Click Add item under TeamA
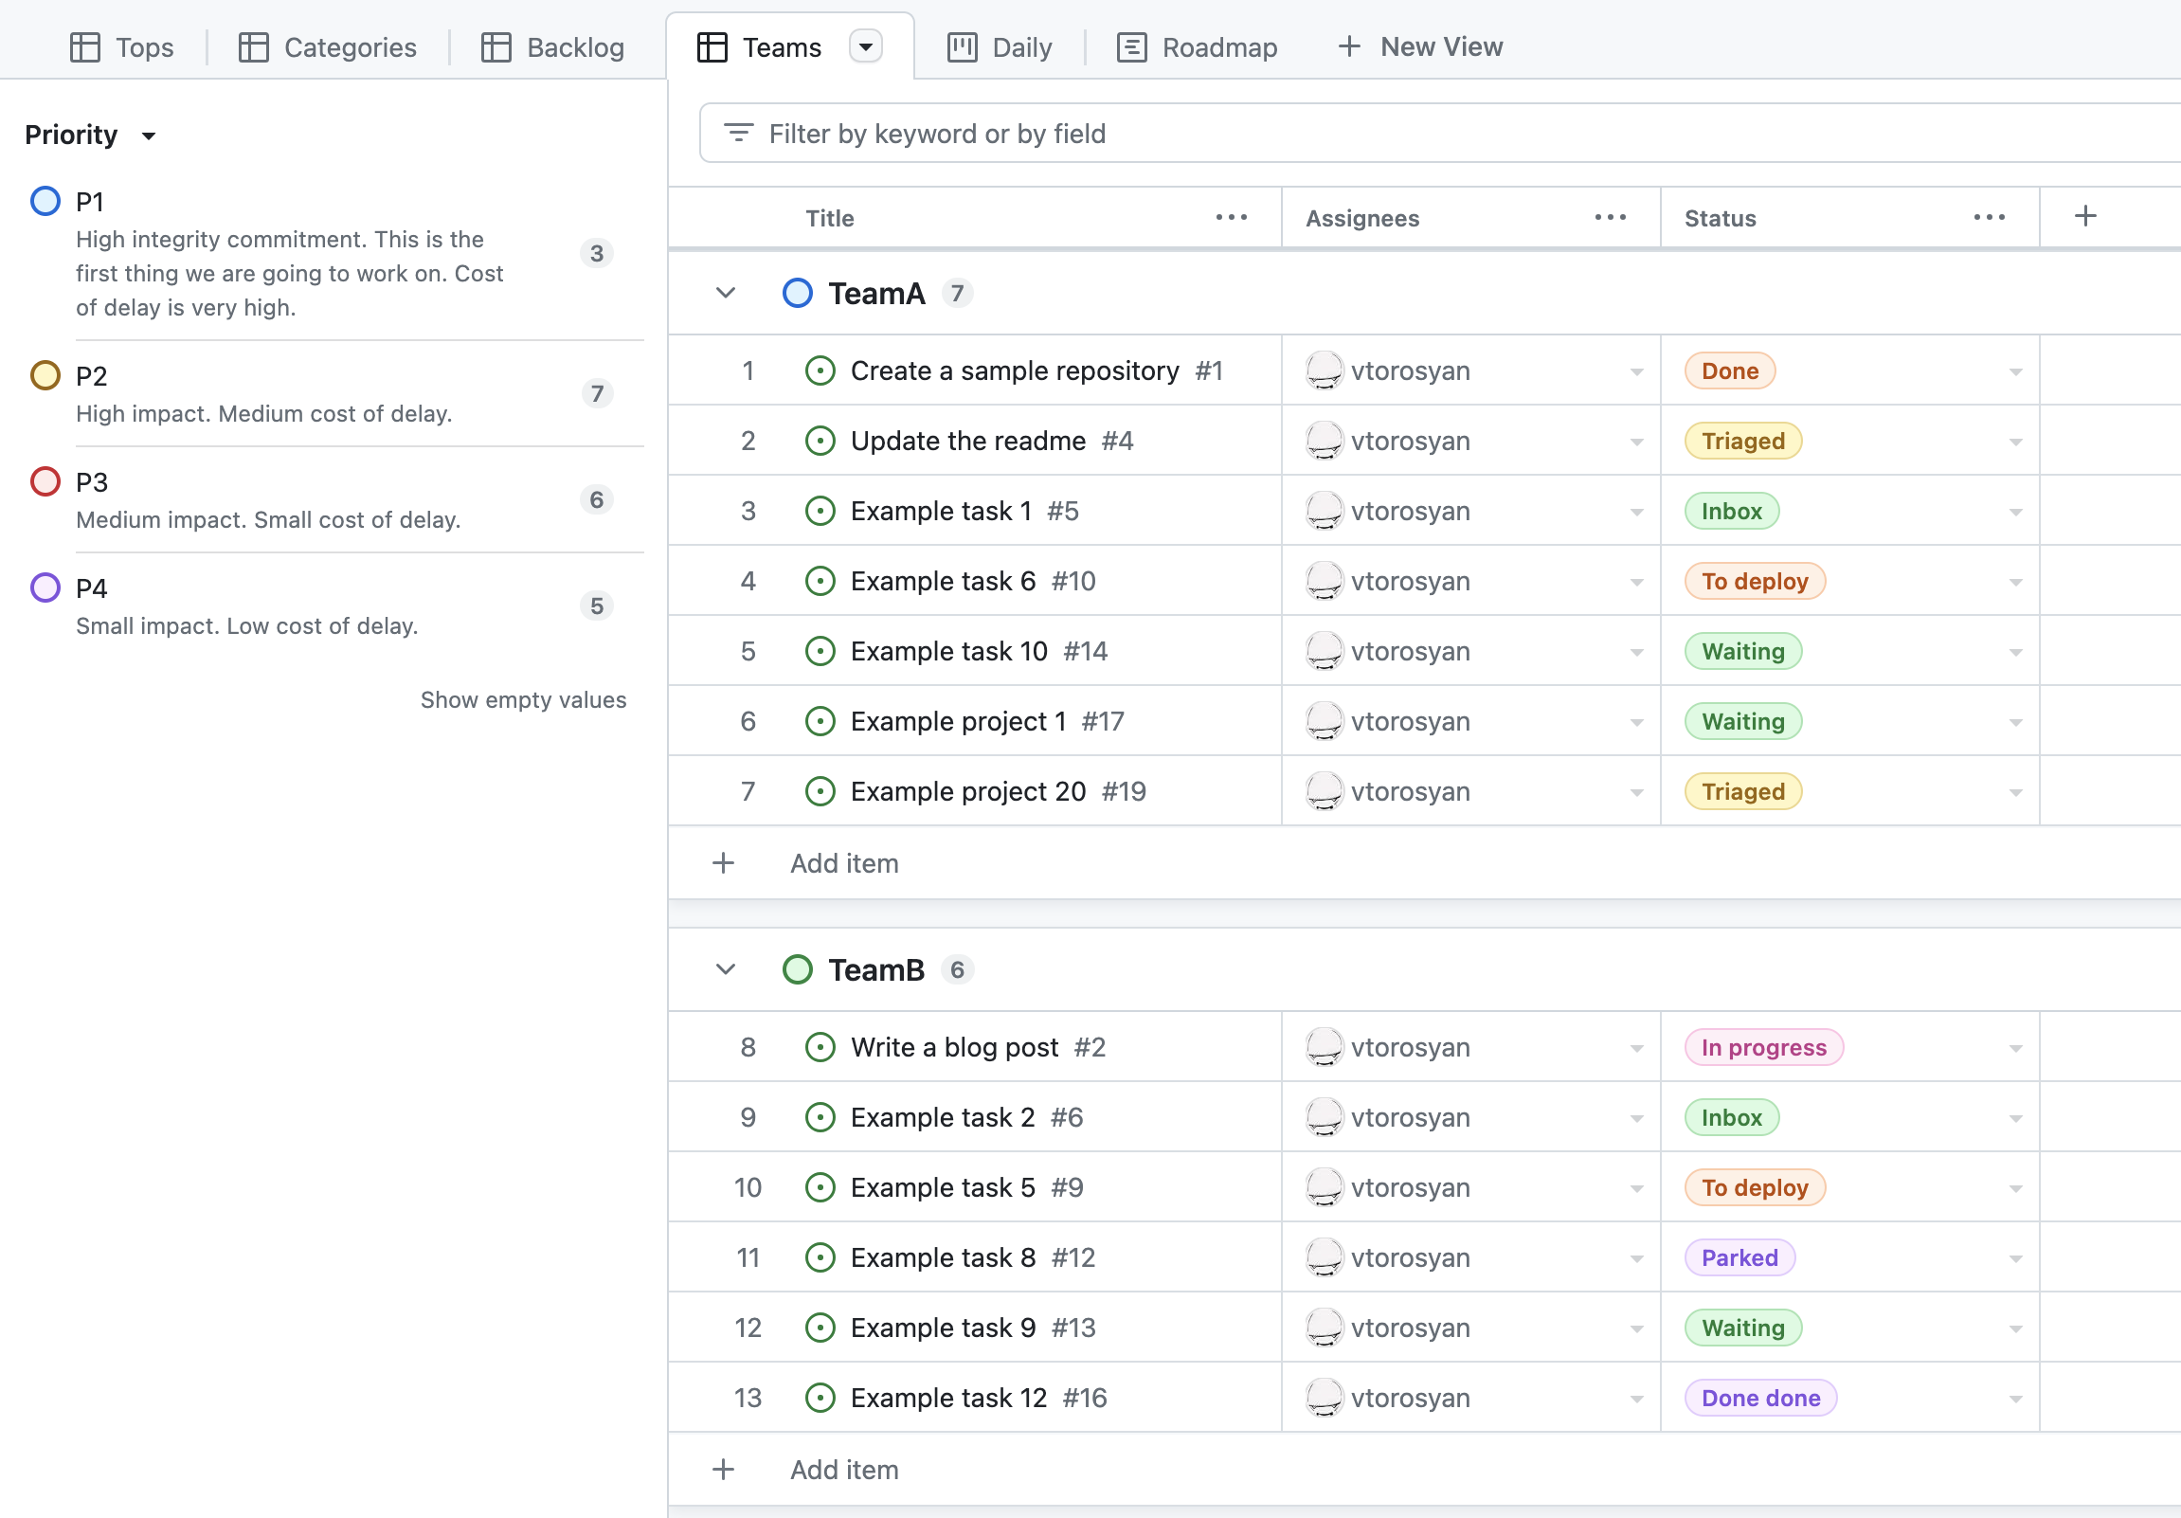Screen dimensions: 2181x1518 [x=844, y=863]
